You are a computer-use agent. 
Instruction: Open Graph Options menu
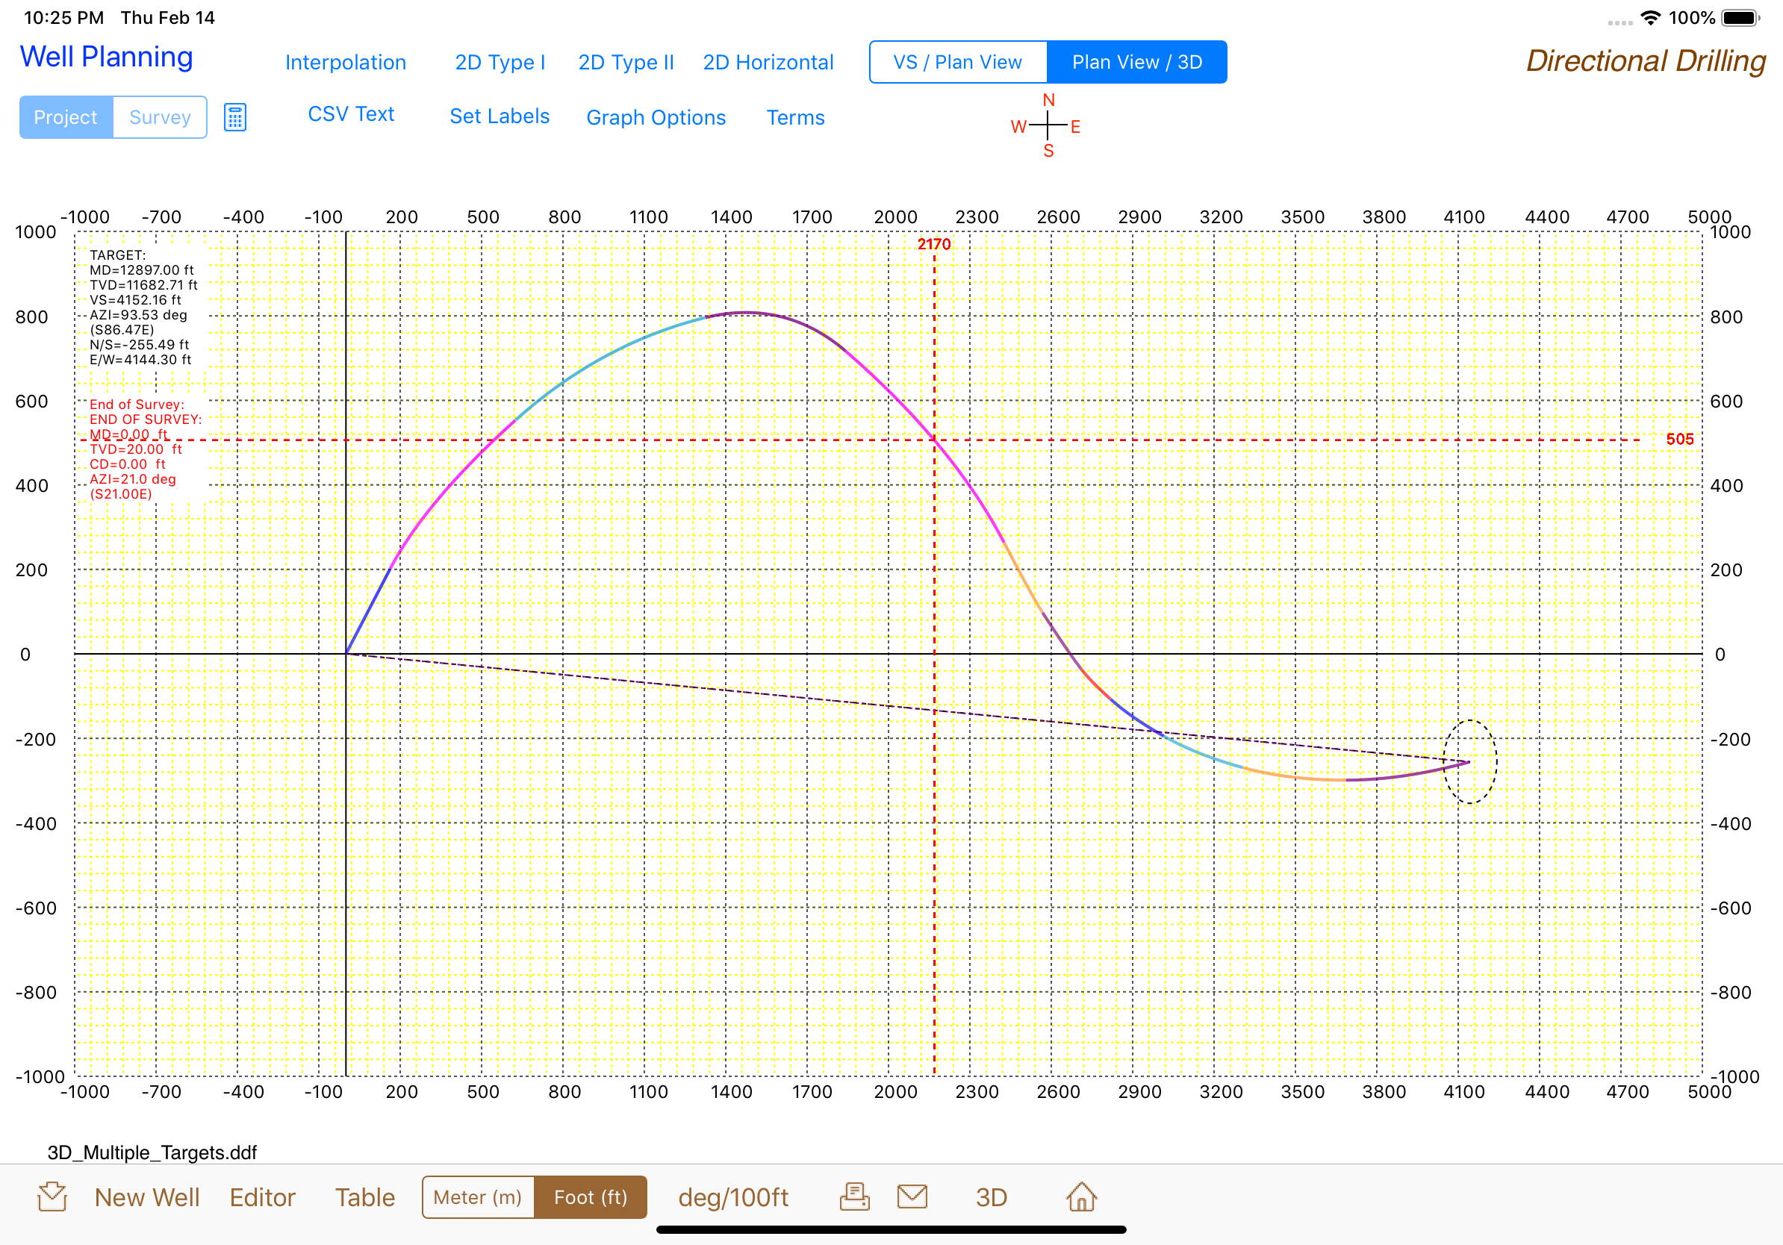[x=656, y=117]
